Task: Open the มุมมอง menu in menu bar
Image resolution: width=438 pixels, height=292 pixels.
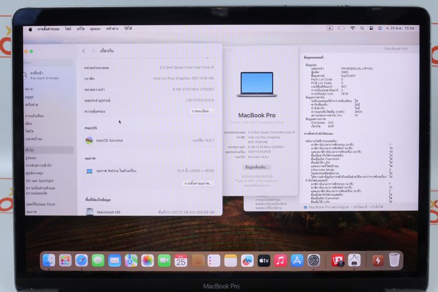Action: 95,29
